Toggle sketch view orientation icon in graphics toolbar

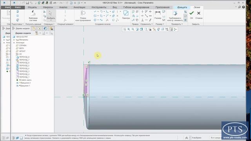[x=158, y=29]
